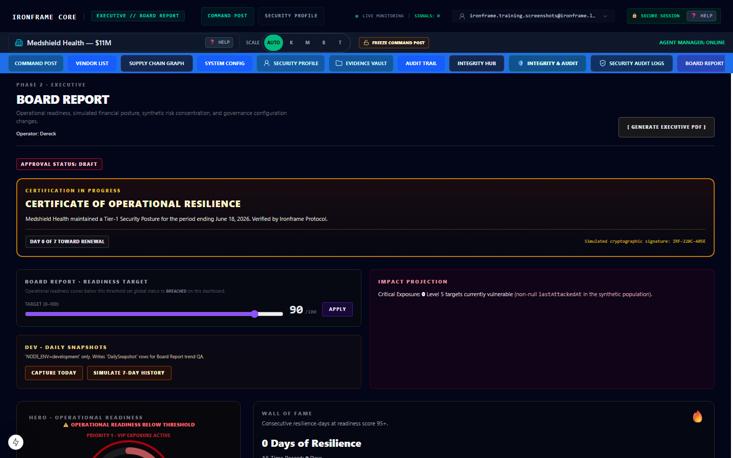The width and height of the screenshot is (733, 458).
Task: Click the lightning bolt icon at bottom left
Action: coord(16,442)
